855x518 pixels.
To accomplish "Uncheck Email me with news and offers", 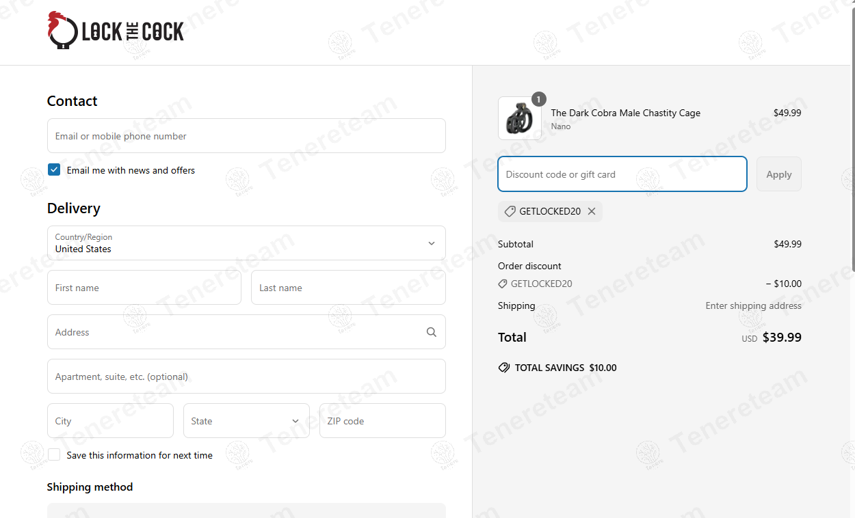I will [x=54, y=169].
